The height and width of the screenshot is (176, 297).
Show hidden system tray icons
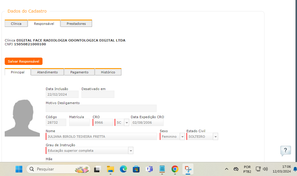coord(227,169)
